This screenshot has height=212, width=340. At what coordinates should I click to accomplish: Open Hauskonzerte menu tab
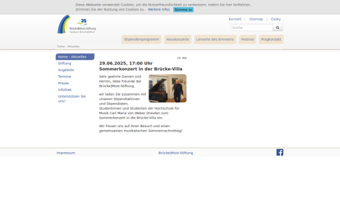pos(177,40)
